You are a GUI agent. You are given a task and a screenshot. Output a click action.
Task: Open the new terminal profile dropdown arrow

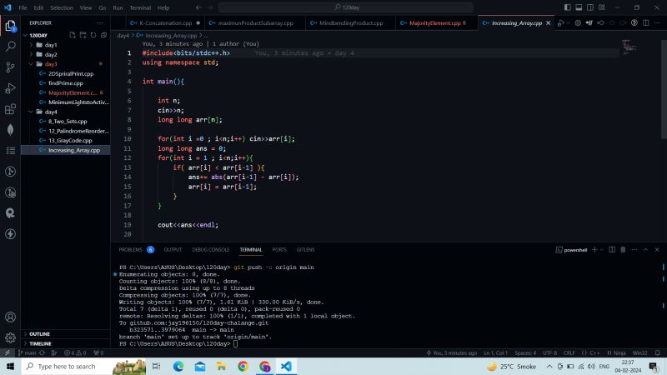click(x=602, y=250)
